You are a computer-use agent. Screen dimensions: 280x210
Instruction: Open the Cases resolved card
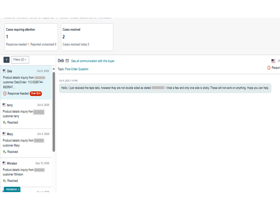87,37
